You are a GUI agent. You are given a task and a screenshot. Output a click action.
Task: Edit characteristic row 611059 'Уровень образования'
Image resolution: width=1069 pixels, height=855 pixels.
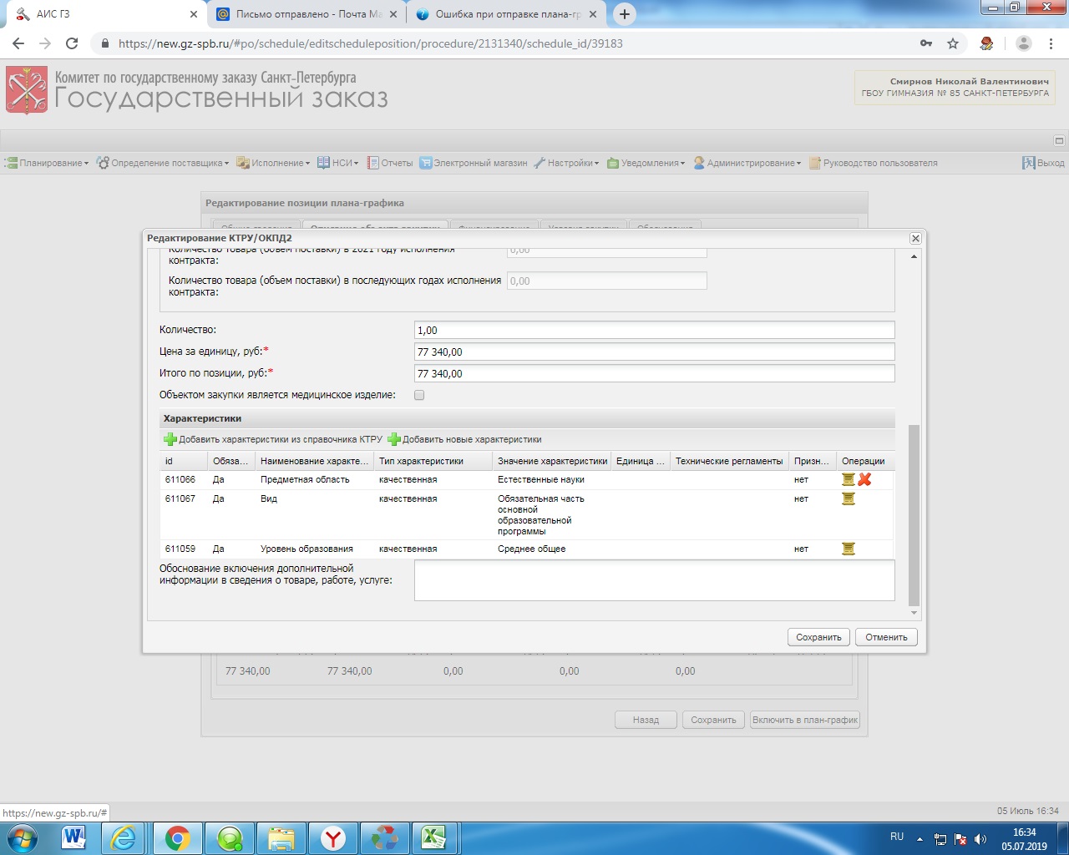(849, 549)
